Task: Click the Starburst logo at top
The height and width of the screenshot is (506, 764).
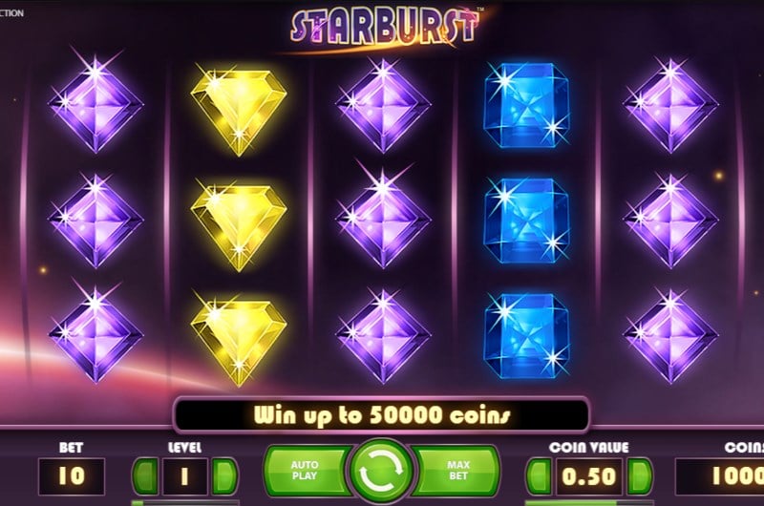Action: click(x=385, y=27)
